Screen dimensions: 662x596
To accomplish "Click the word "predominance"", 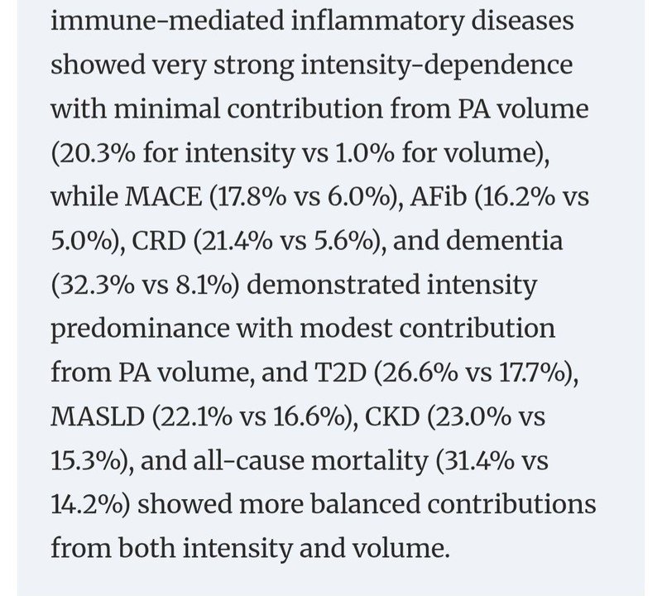I will pyautogui.click(x=140, y=330).
